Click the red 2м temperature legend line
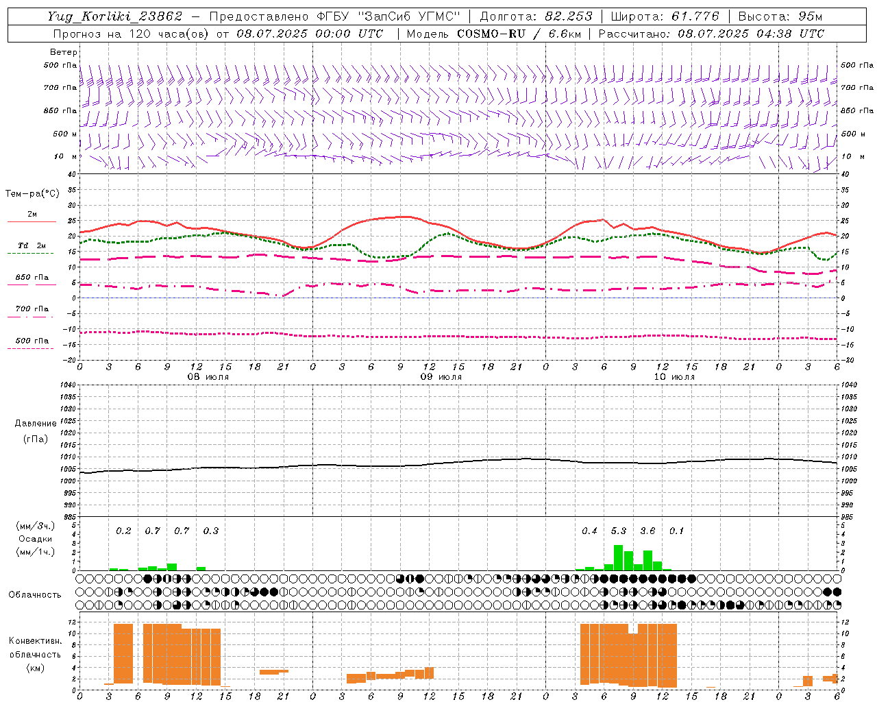 pyautogui.click(x=32, y=221)
